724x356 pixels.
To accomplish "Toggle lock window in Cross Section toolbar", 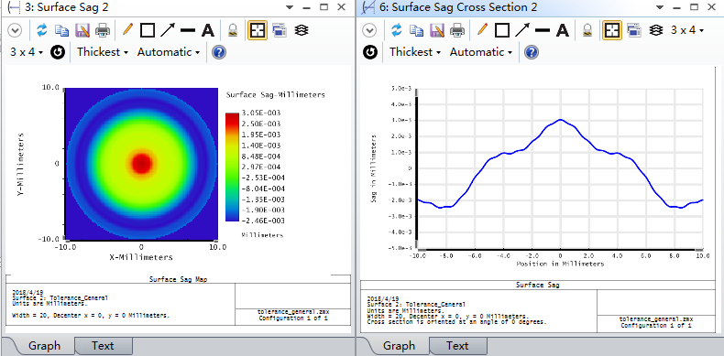I will pyautogui.click(x=587, y=30).
